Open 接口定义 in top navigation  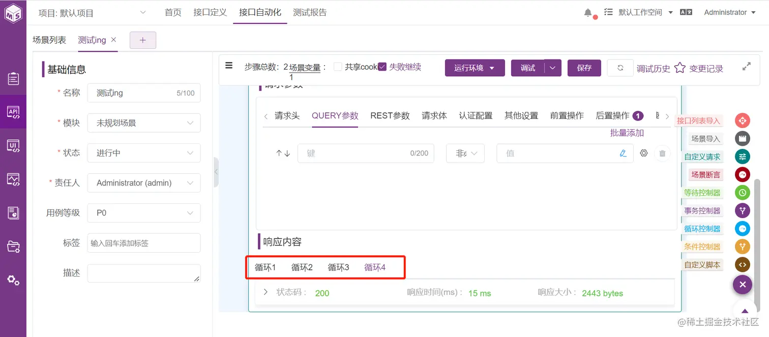point(210,13)
